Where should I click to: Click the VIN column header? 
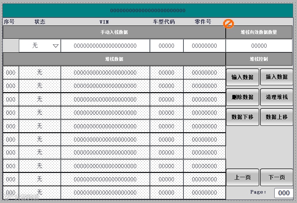(104, 22)
